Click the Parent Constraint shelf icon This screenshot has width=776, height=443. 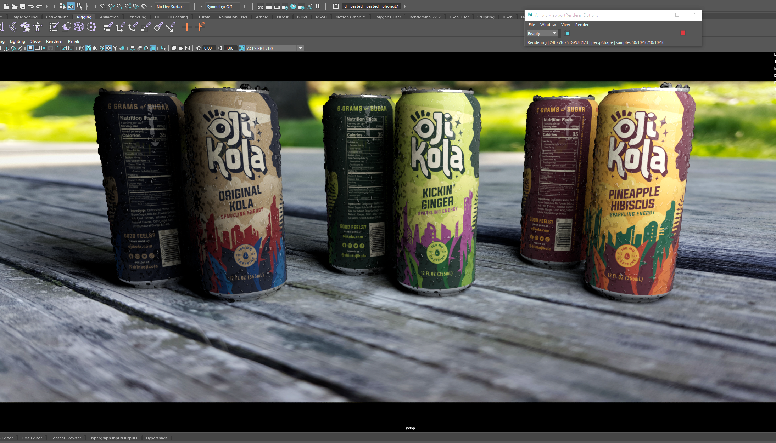click(108, 27)
